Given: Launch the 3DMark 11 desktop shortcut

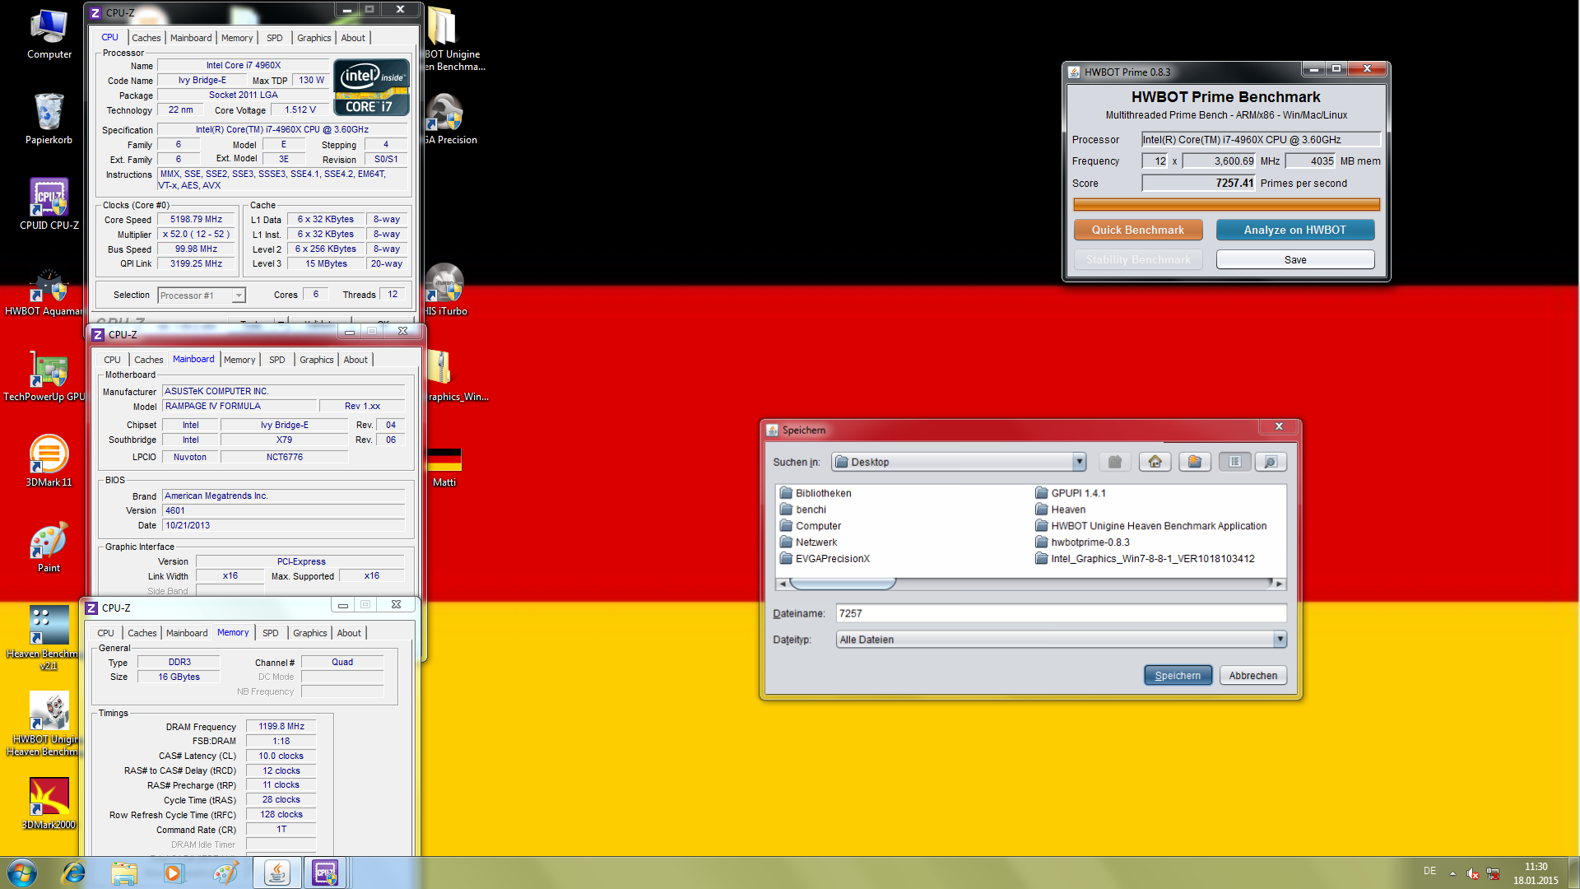Looking at the screenshot, I should [49, 461].
